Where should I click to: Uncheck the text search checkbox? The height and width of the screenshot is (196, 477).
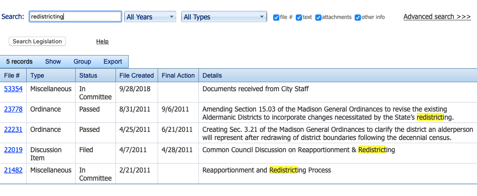(299, 18)
